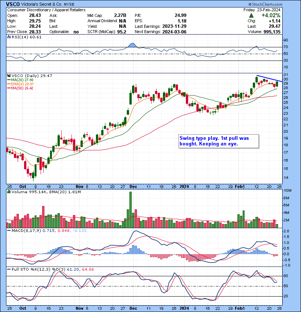Image resolution: width=301 pixels, height=312 pixels.
Task: Click the Mkt Cap value 2.27B
Action: 120,15
